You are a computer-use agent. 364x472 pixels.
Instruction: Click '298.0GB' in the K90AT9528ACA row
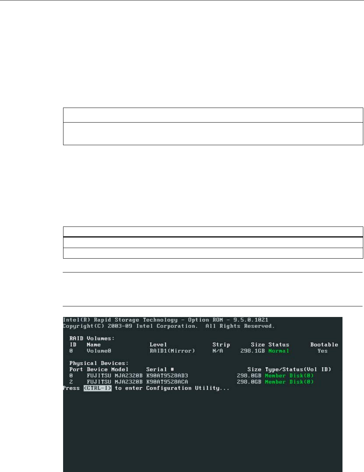[x=249, y=382]
